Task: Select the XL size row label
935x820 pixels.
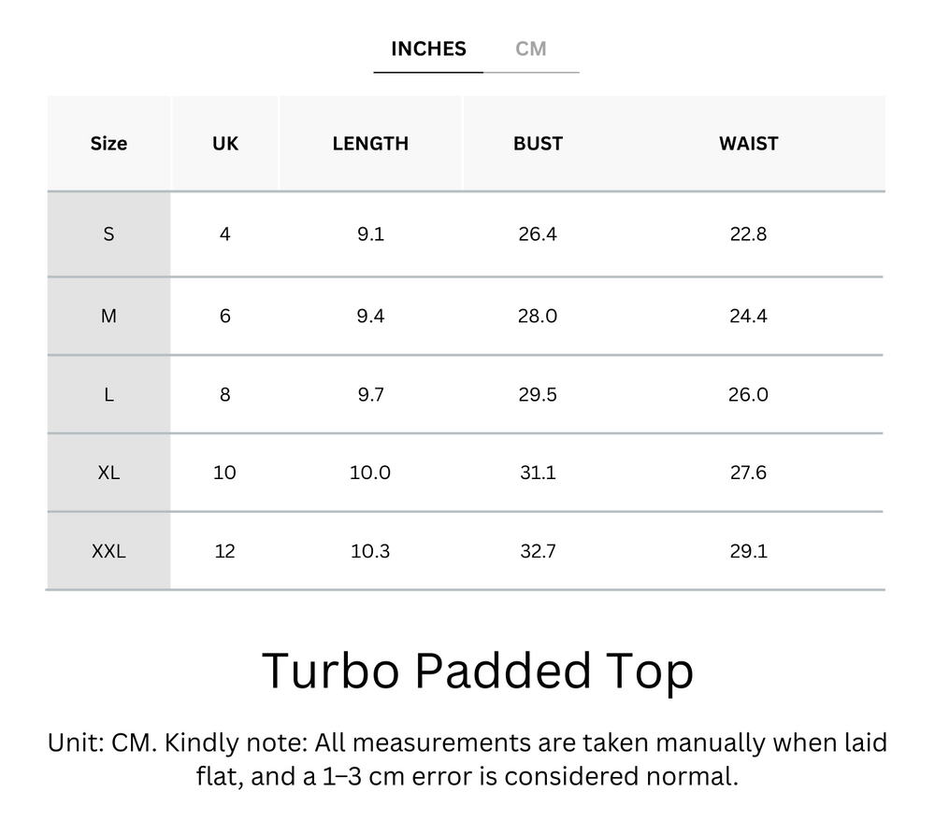Action: 108,473
